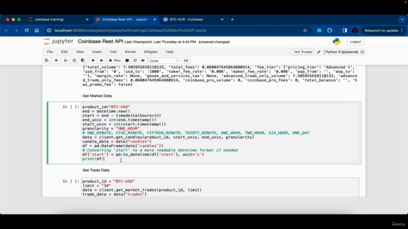Move selected cell down arrow
The height and width of the screenshot is (229, 408).
coord(101,60)
